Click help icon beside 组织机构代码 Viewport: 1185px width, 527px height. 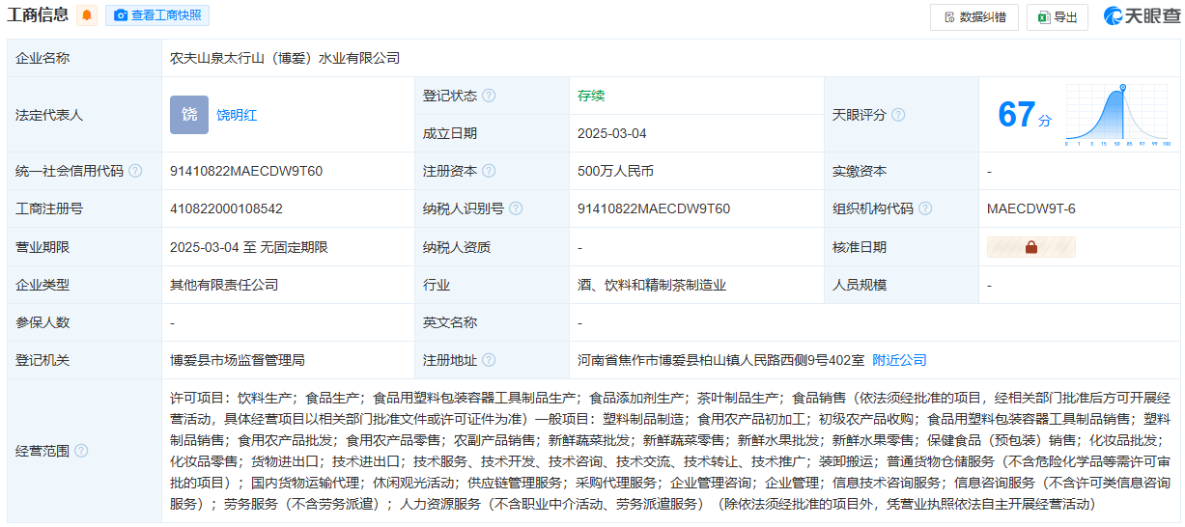click(x=925, y=208)
